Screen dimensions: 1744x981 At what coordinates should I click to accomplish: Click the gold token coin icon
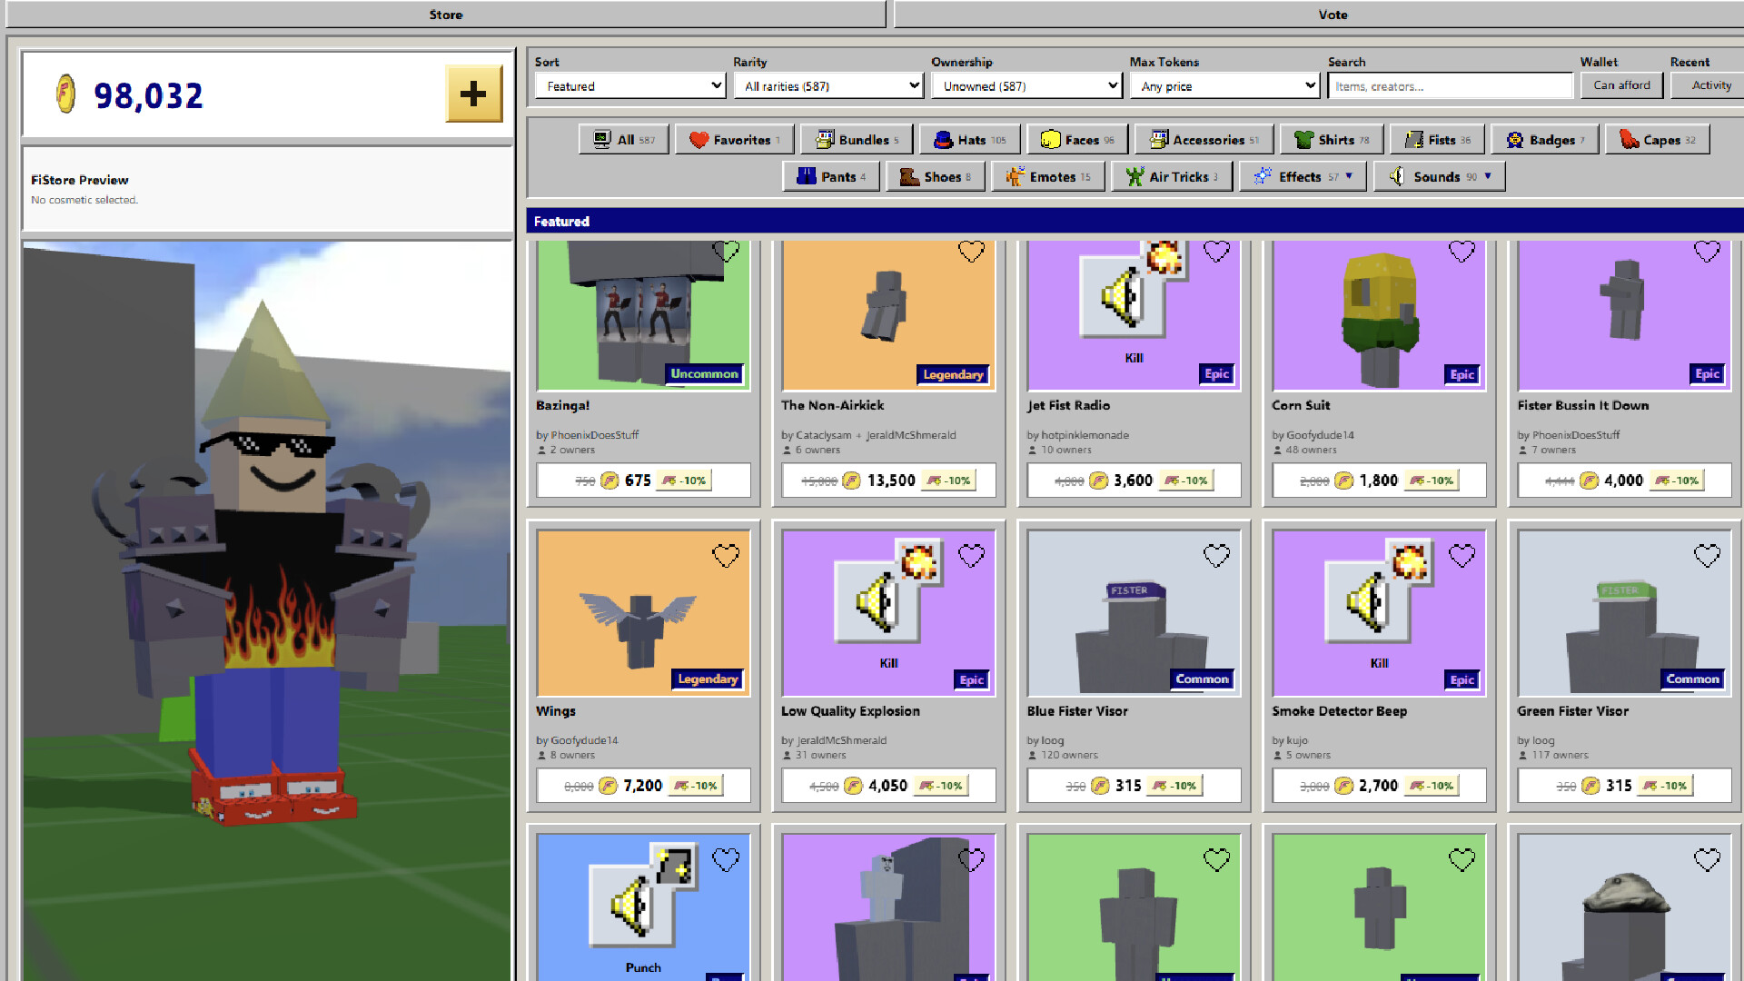coord(65,94)
